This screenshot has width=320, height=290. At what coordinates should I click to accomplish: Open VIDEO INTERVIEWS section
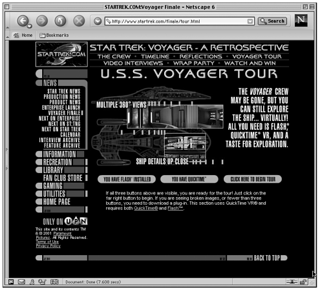(x=133, y=63)
